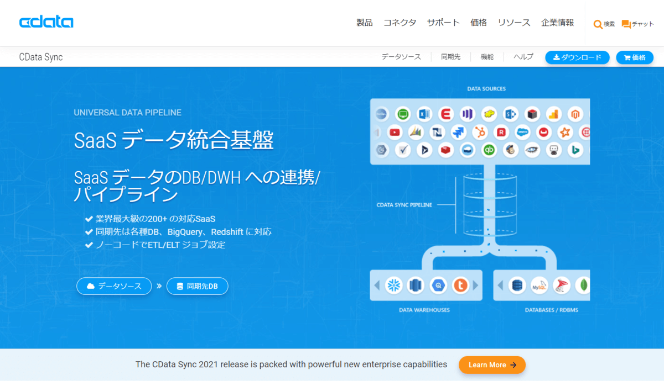Click the Hadoop elephant icon

pos(489,114)
